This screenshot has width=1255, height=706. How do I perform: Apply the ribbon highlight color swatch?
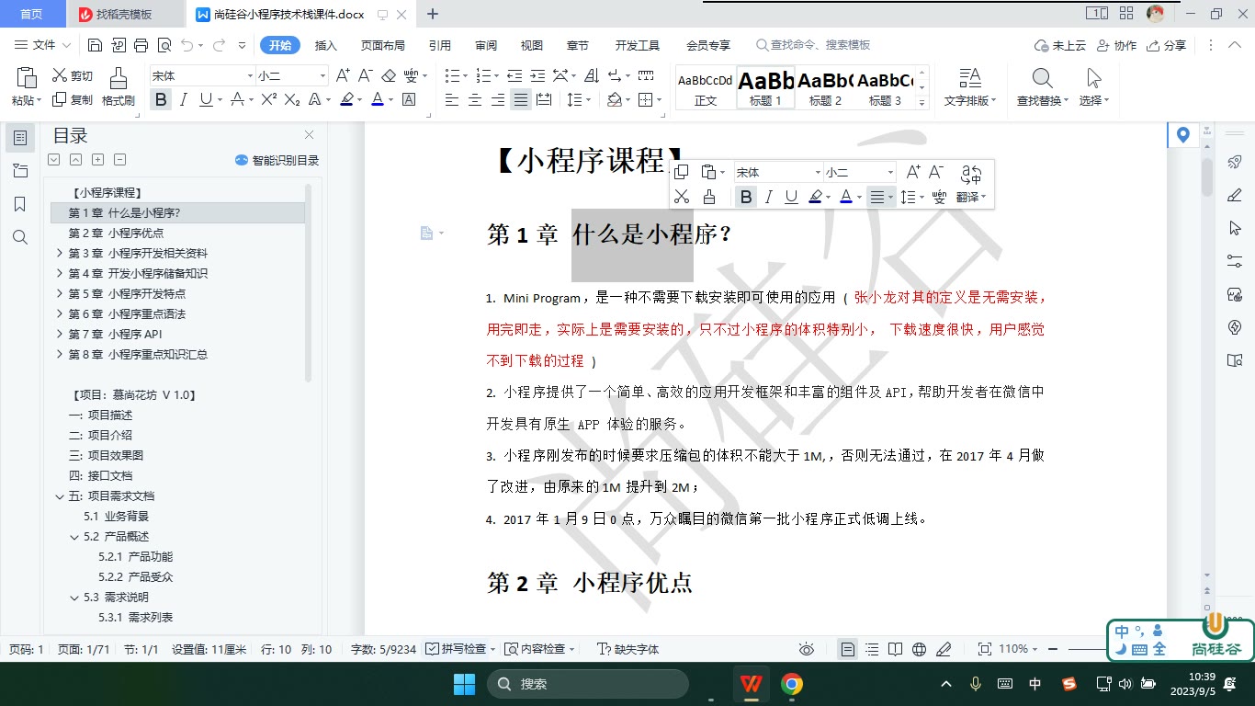pos(346,100)
